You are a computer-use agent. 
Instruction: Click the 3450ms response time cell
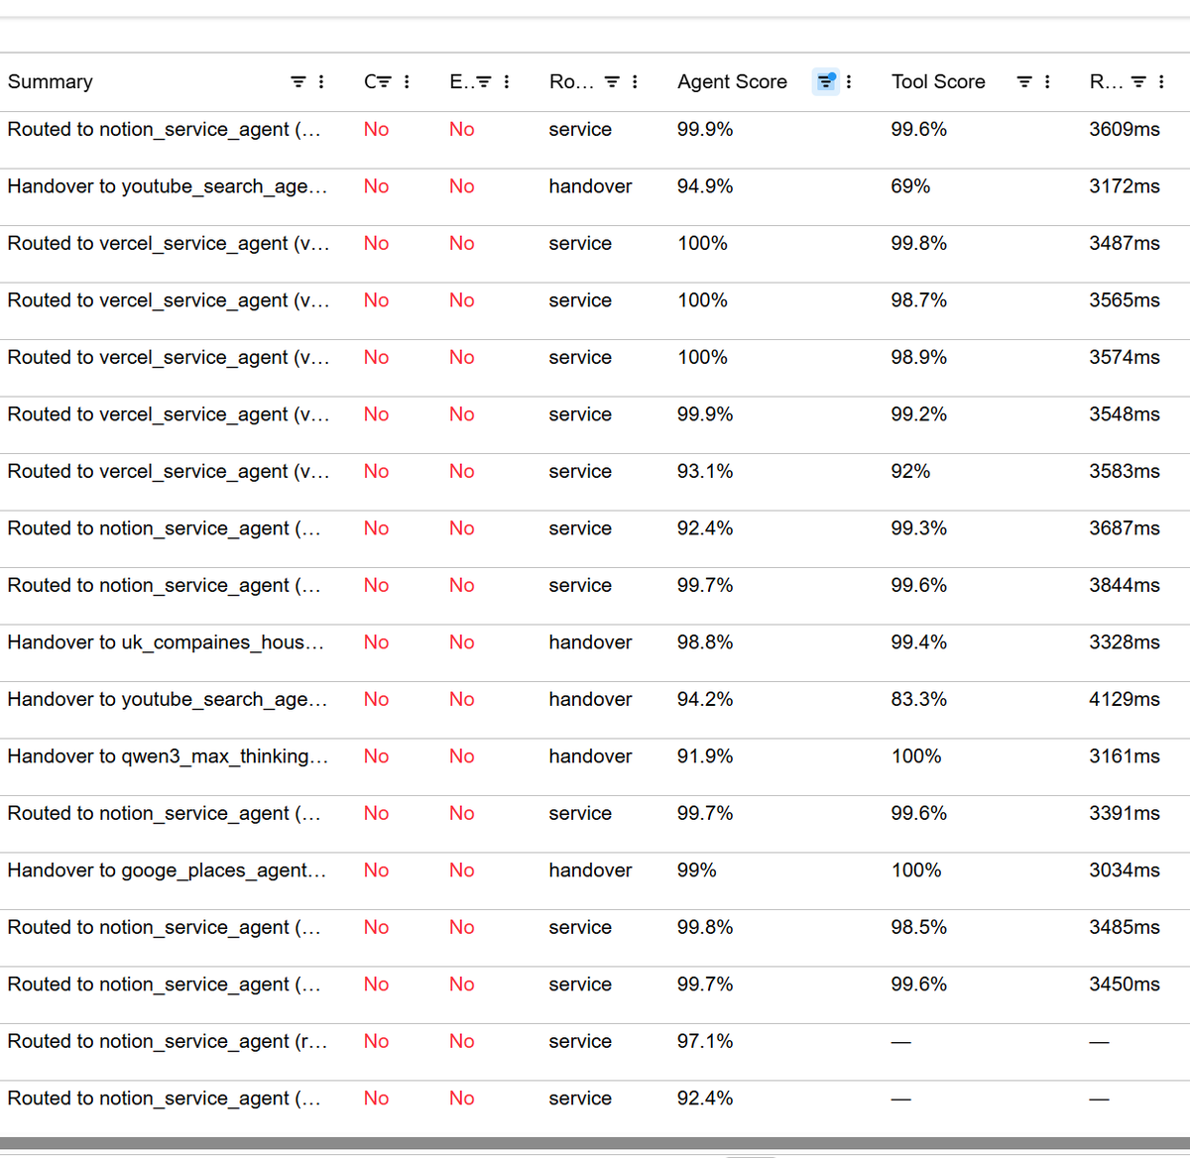point(1125,984)
